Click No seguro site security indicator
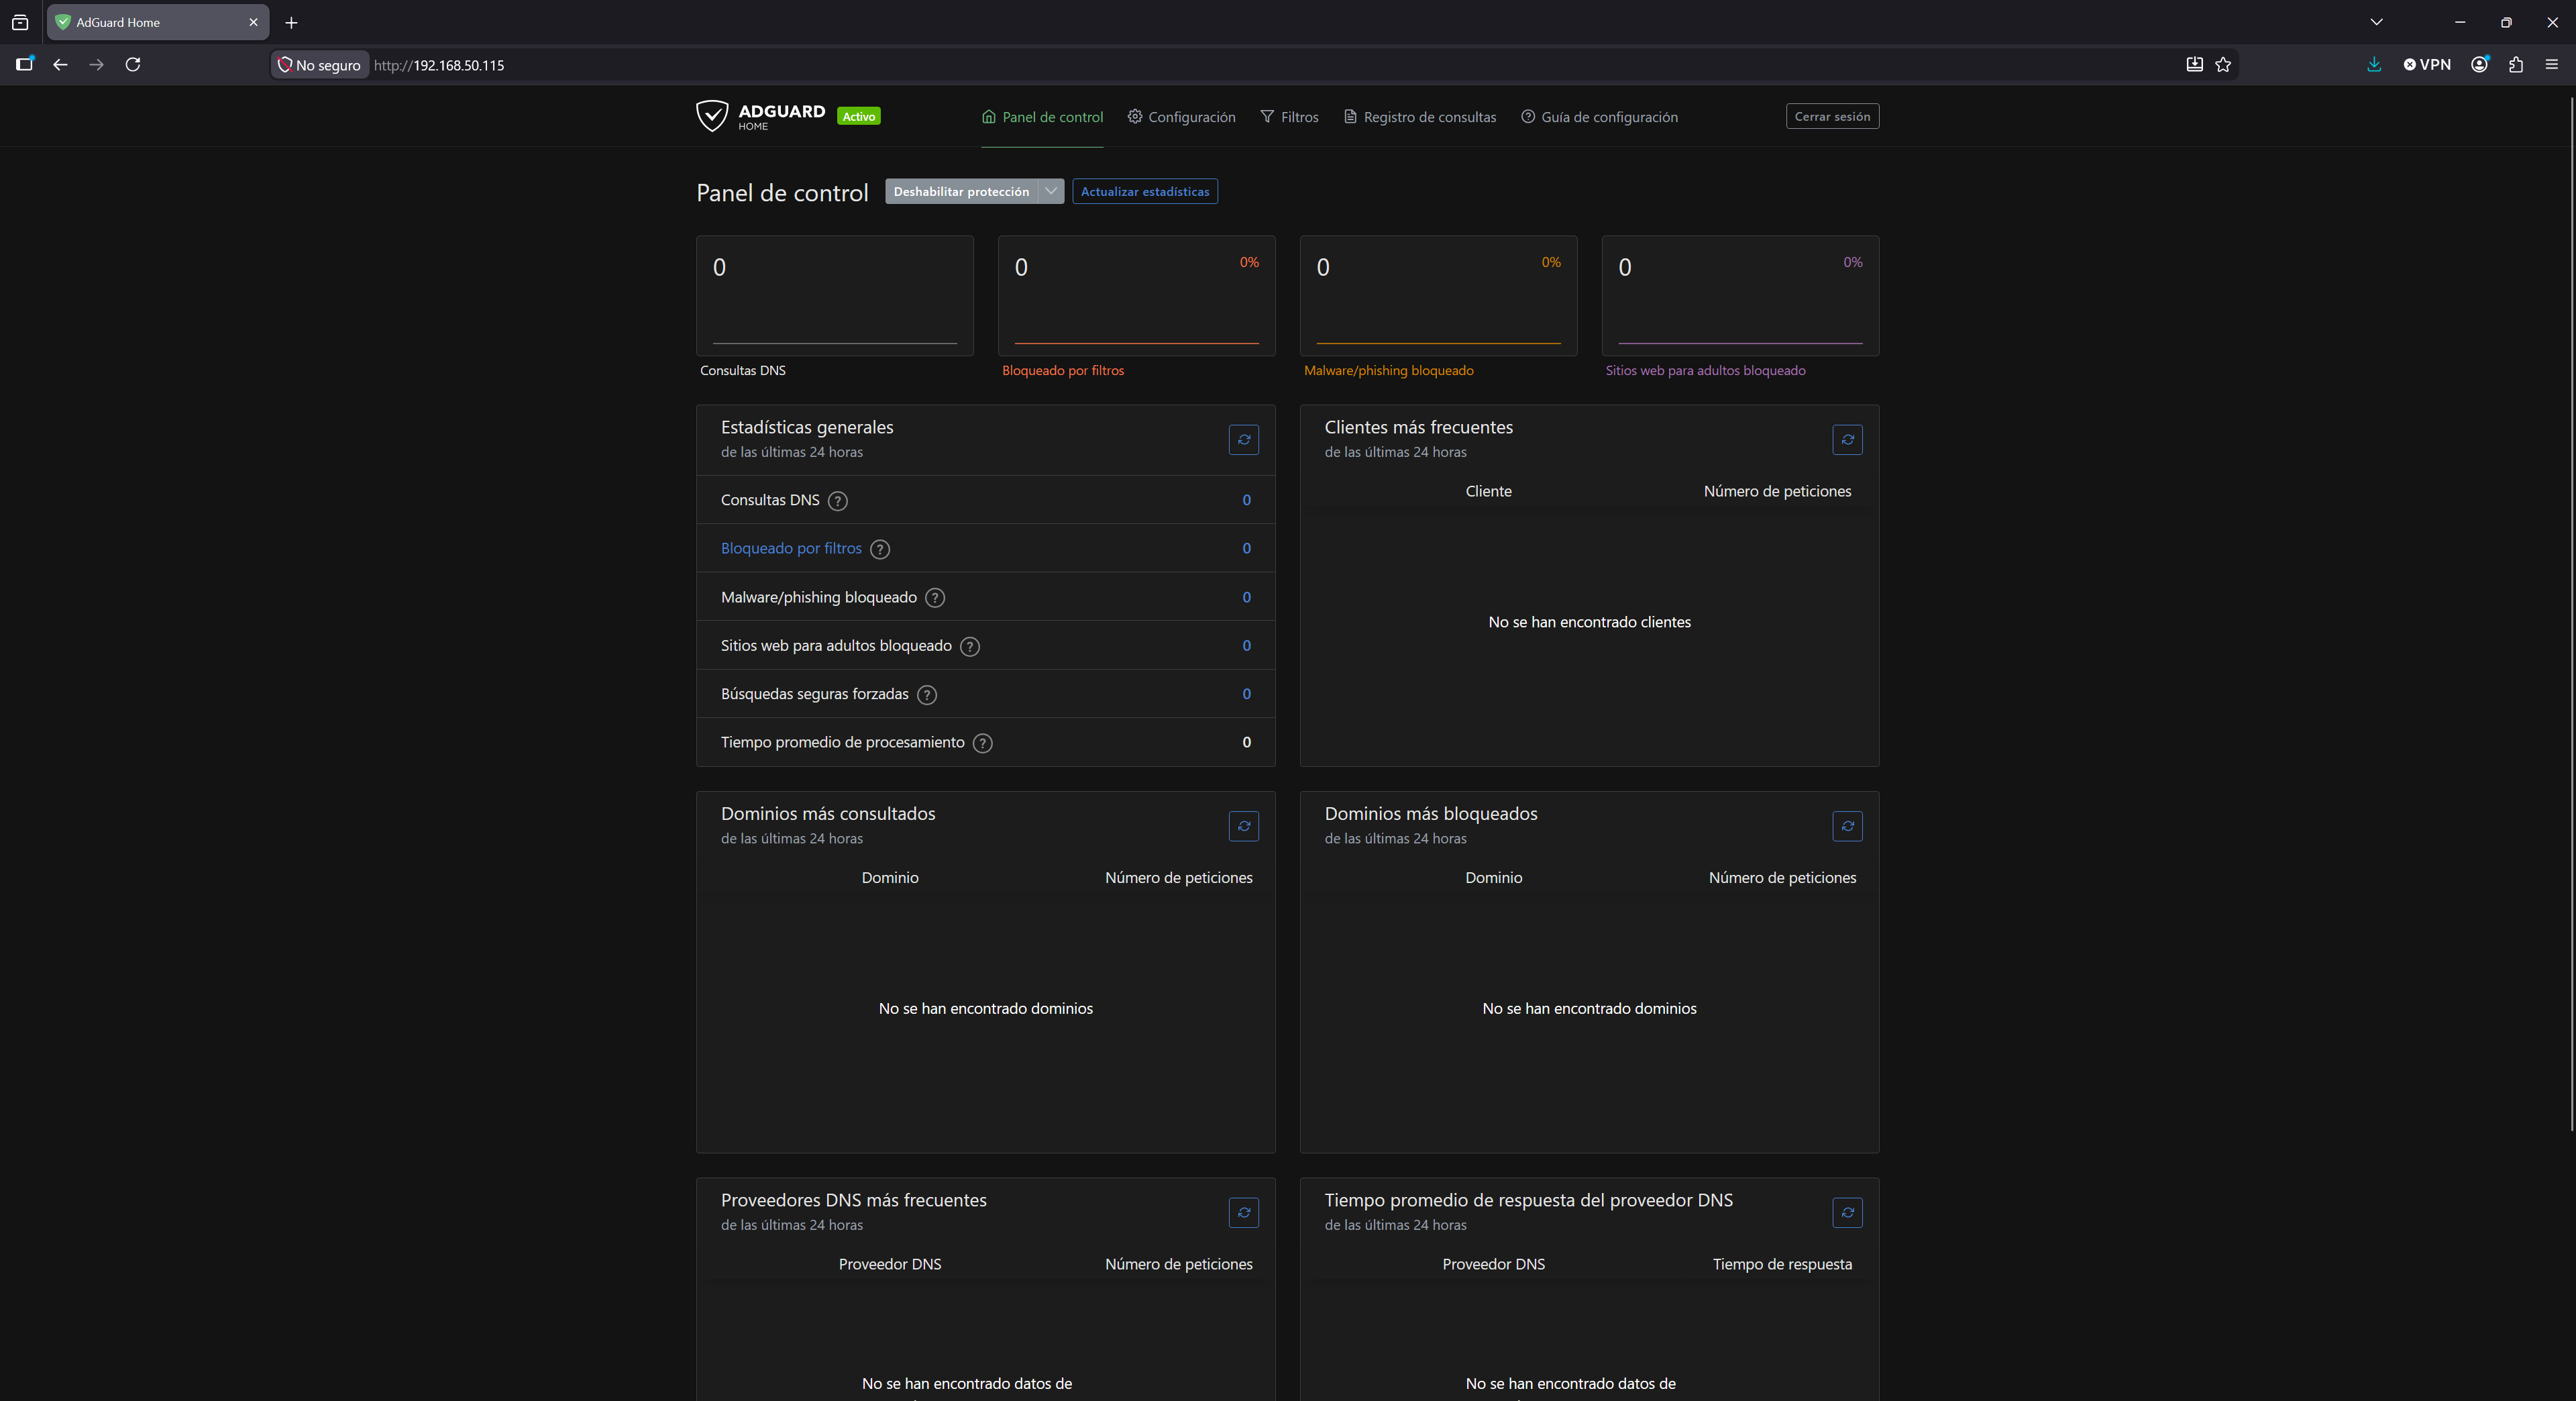Image resolution: width=2576 pixels, height=1401 pixels. pos(319,65)
